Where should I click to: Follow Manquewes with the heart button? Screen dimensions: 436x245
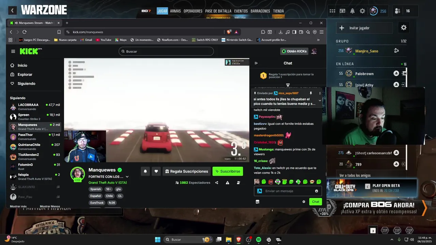[x=156, y=171]
